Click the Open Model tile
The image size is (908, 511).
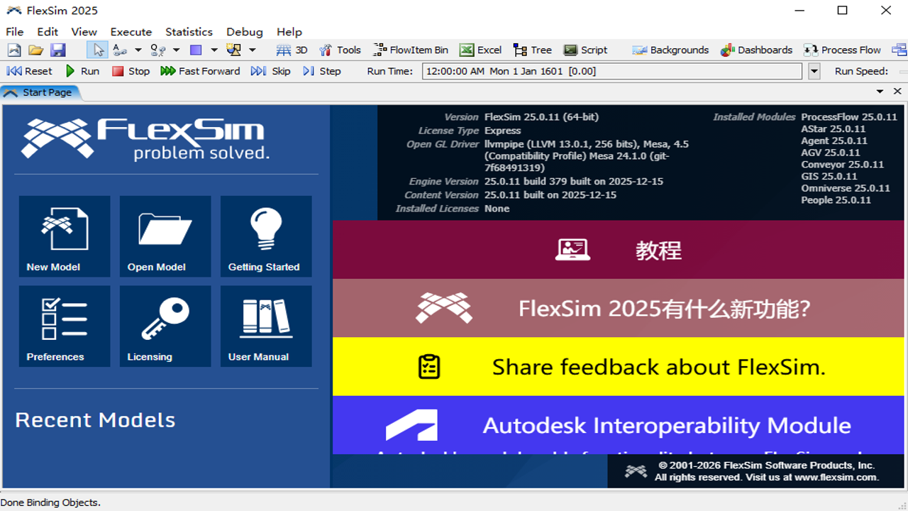165,236
